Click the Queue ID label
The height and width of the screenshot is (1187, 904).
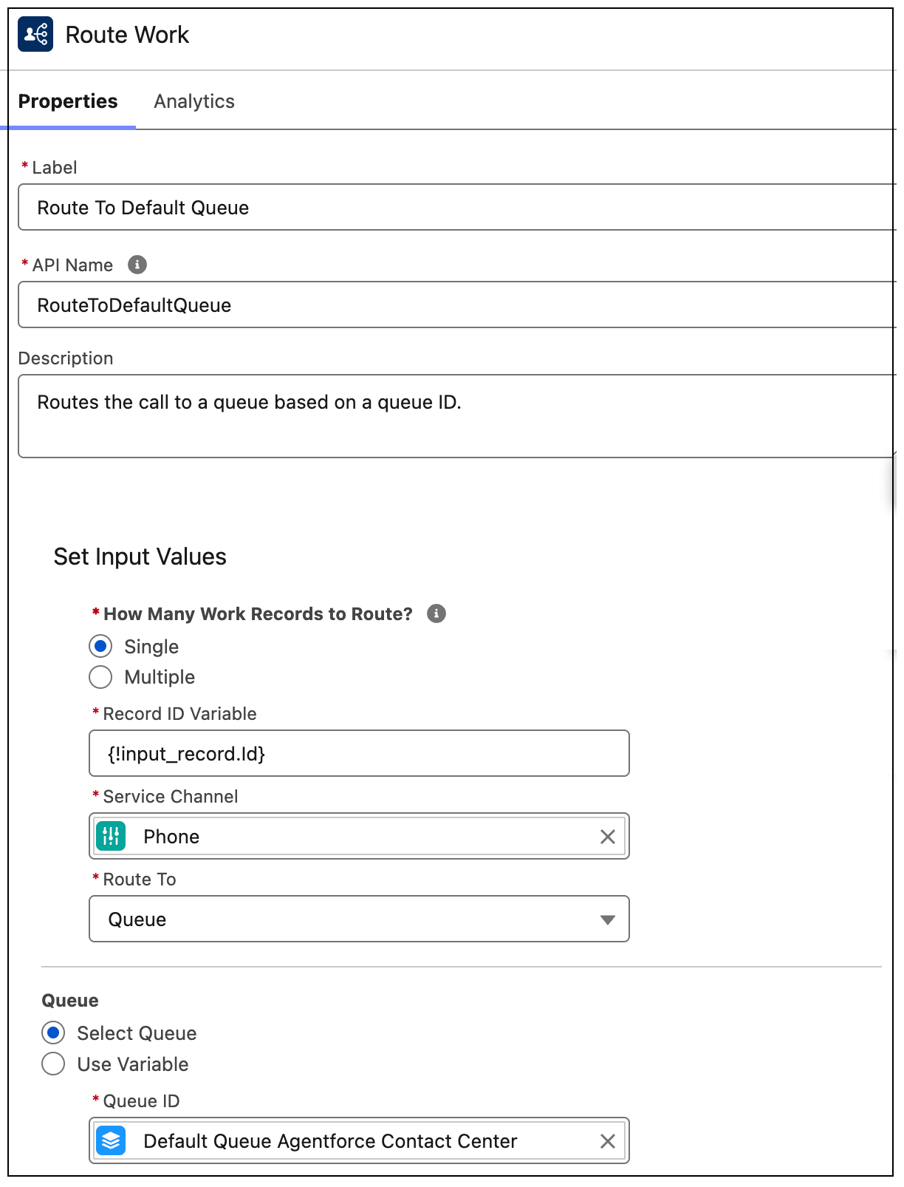(141, 1101)
